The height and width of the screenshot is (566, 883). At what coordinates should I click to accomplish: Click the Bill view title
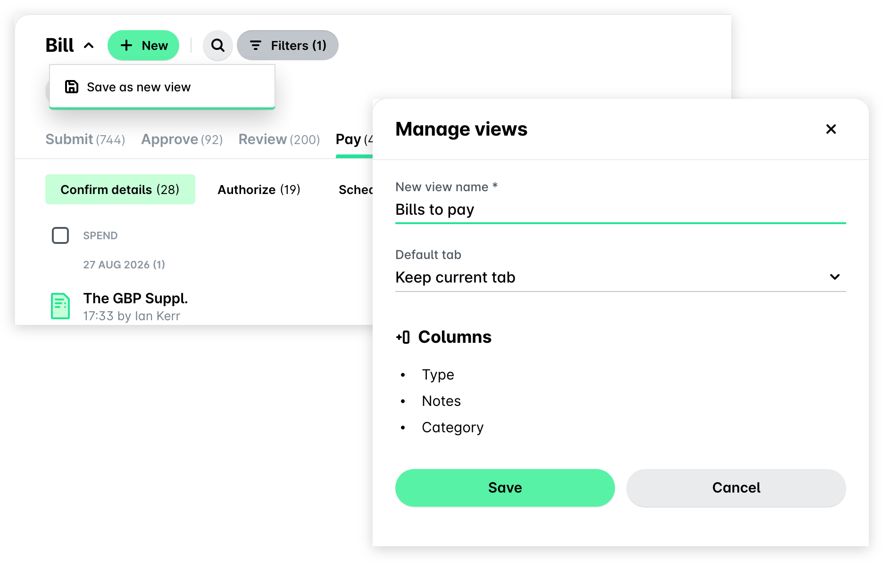pyautogui.click(x=59, y=46)
